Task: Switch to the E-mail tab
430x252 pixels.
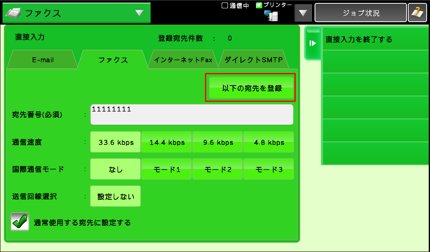Action: pyautogui.click(x=43, y=60)
